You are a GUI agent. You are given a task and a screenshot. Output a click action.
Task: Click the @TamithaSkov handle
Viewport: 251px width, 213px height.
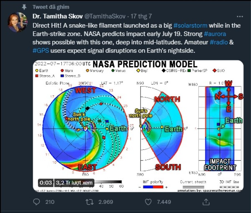(105, 16)
